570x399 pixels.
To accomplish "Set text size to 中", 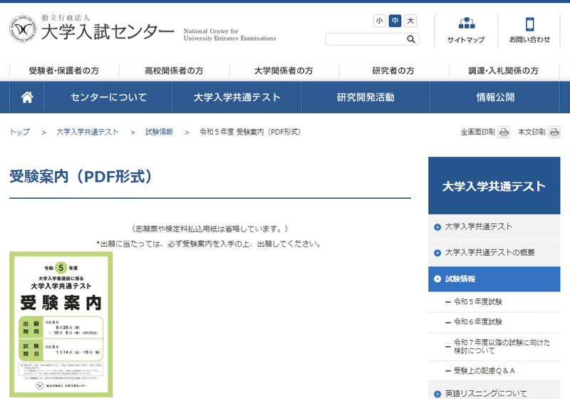I will point(395,21).
